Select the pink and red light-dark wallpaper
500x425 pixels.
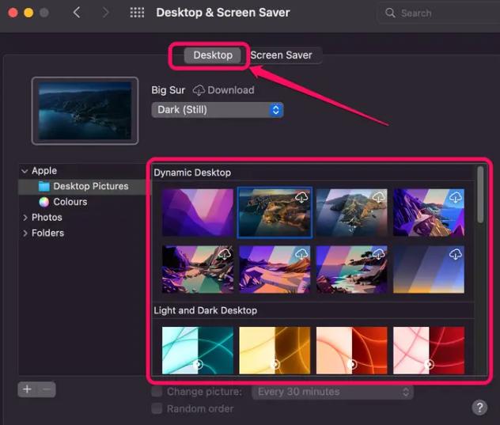429,351
